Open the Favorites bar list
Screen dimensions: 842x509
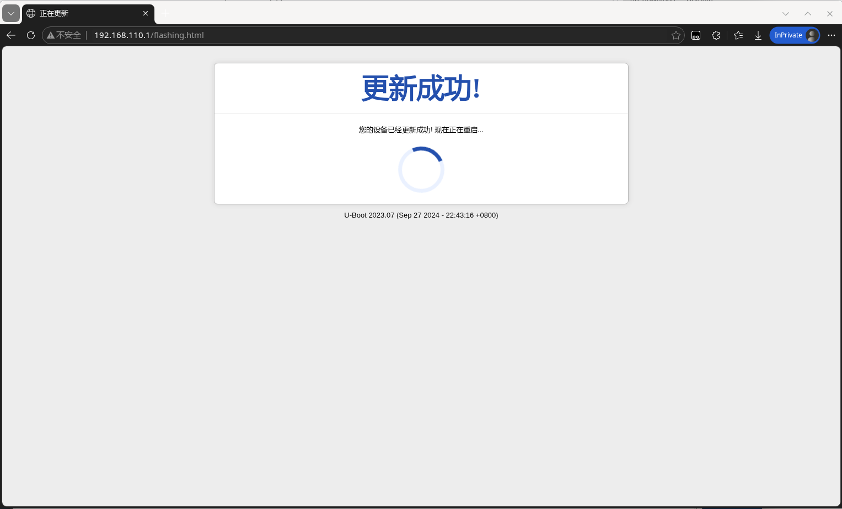738,35
